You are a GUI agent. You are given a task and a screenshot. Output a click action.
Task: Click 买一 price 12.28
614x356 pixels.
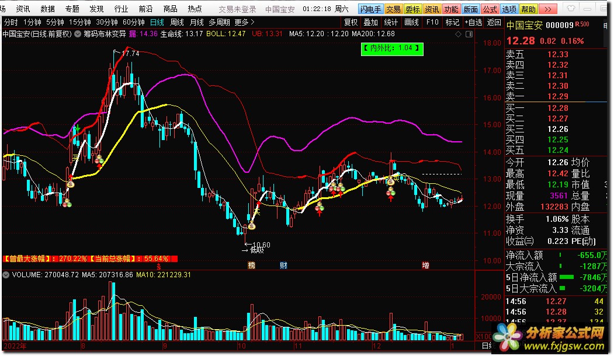tap(557, 108)
